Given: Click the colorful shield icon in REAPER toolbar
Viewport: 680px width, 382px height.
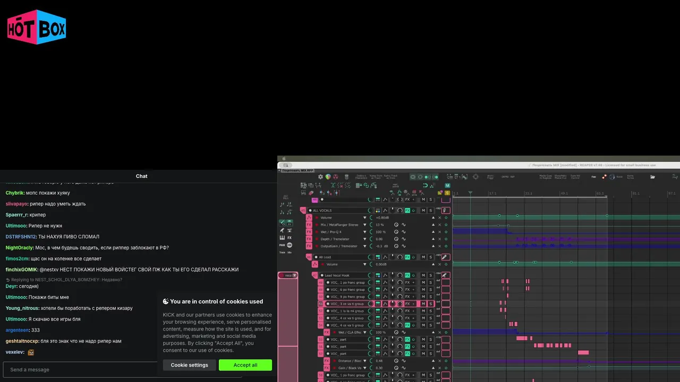Looking at the screenshot, I should pos(328,177).
